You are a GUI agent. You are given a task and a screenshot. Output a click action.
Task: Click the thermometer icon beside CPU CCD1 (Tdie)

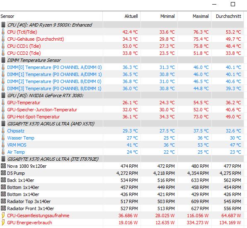[x=3, y=46]
